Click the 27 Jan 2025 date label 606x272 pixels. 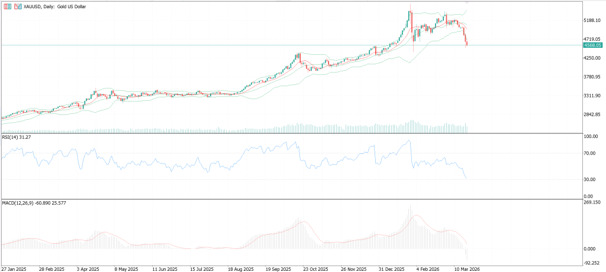[14, 268]
